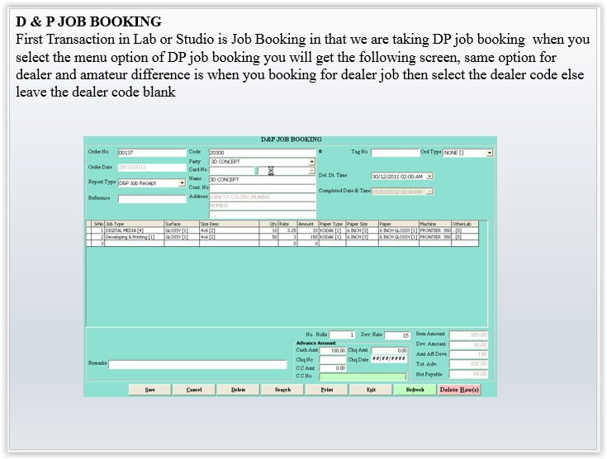The width and height of the screenshot is (607, 459).
Task: Click the Card No input field
Action: (x=232, y=170)
